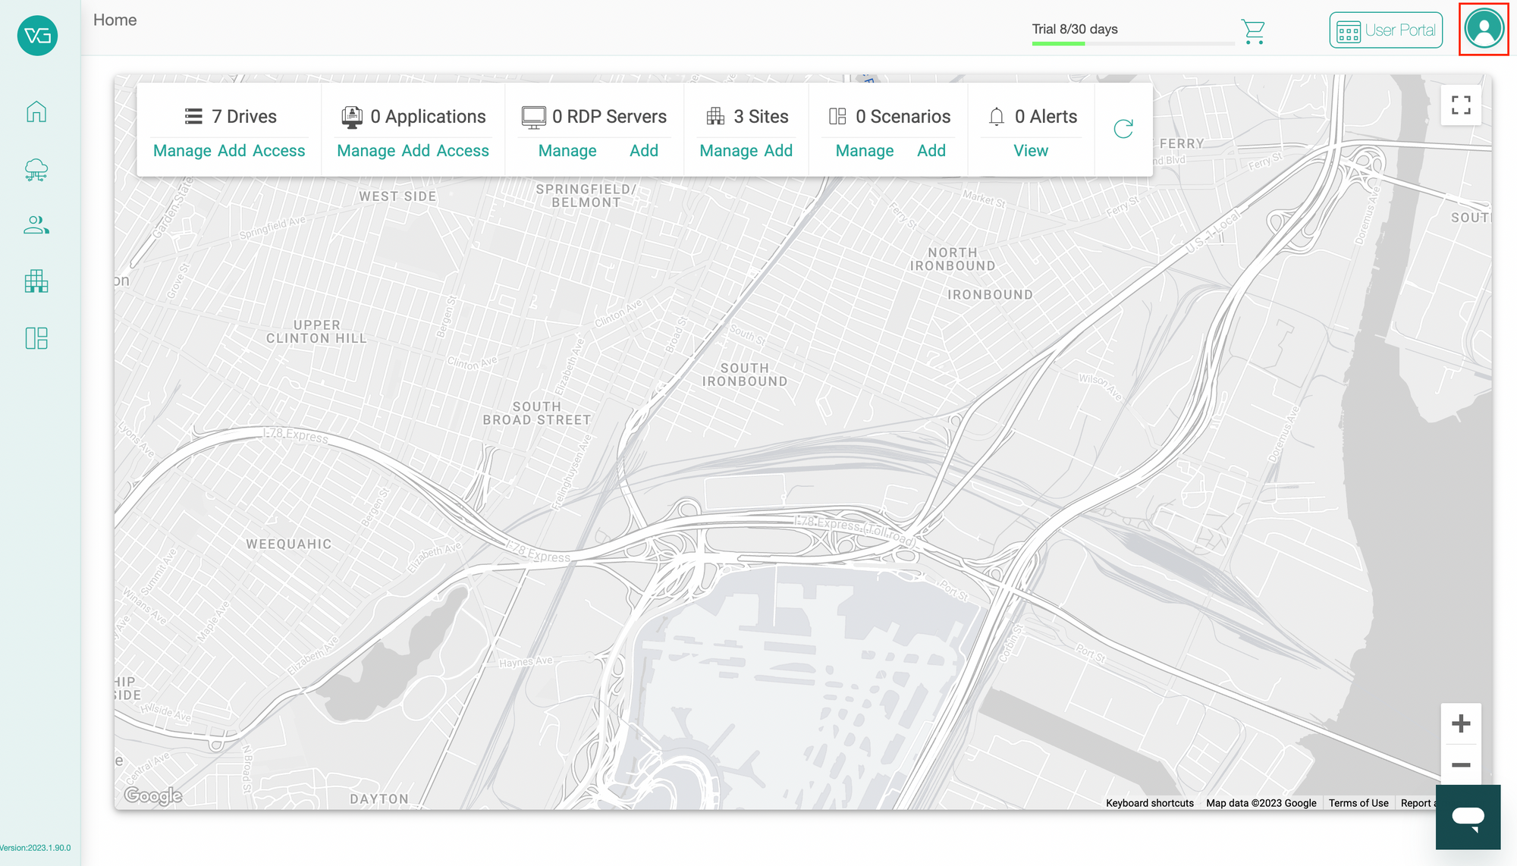Click Add under 0 RDP Servers

tap(644, 151)
